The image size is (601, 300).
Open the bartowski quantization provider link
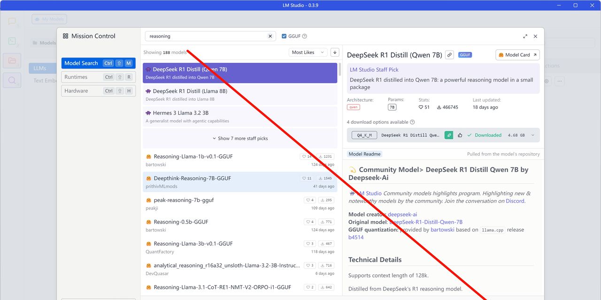click(x=442, y=230)
